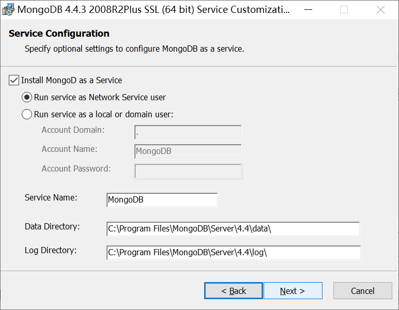The image size is (399, 310).
Task: Go back with the Back button
Action: click(233, 291)
